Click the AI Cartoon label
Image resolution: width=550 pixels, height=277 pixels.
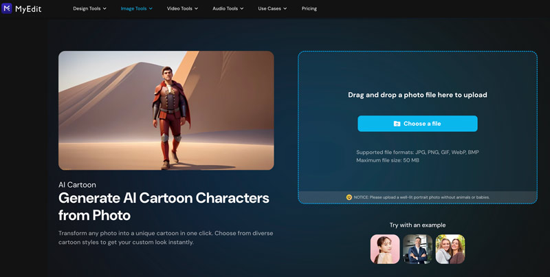coord(77,185)
